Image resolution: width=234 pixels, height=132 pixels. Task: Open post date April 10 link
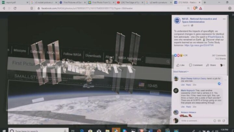pos(186,25)
